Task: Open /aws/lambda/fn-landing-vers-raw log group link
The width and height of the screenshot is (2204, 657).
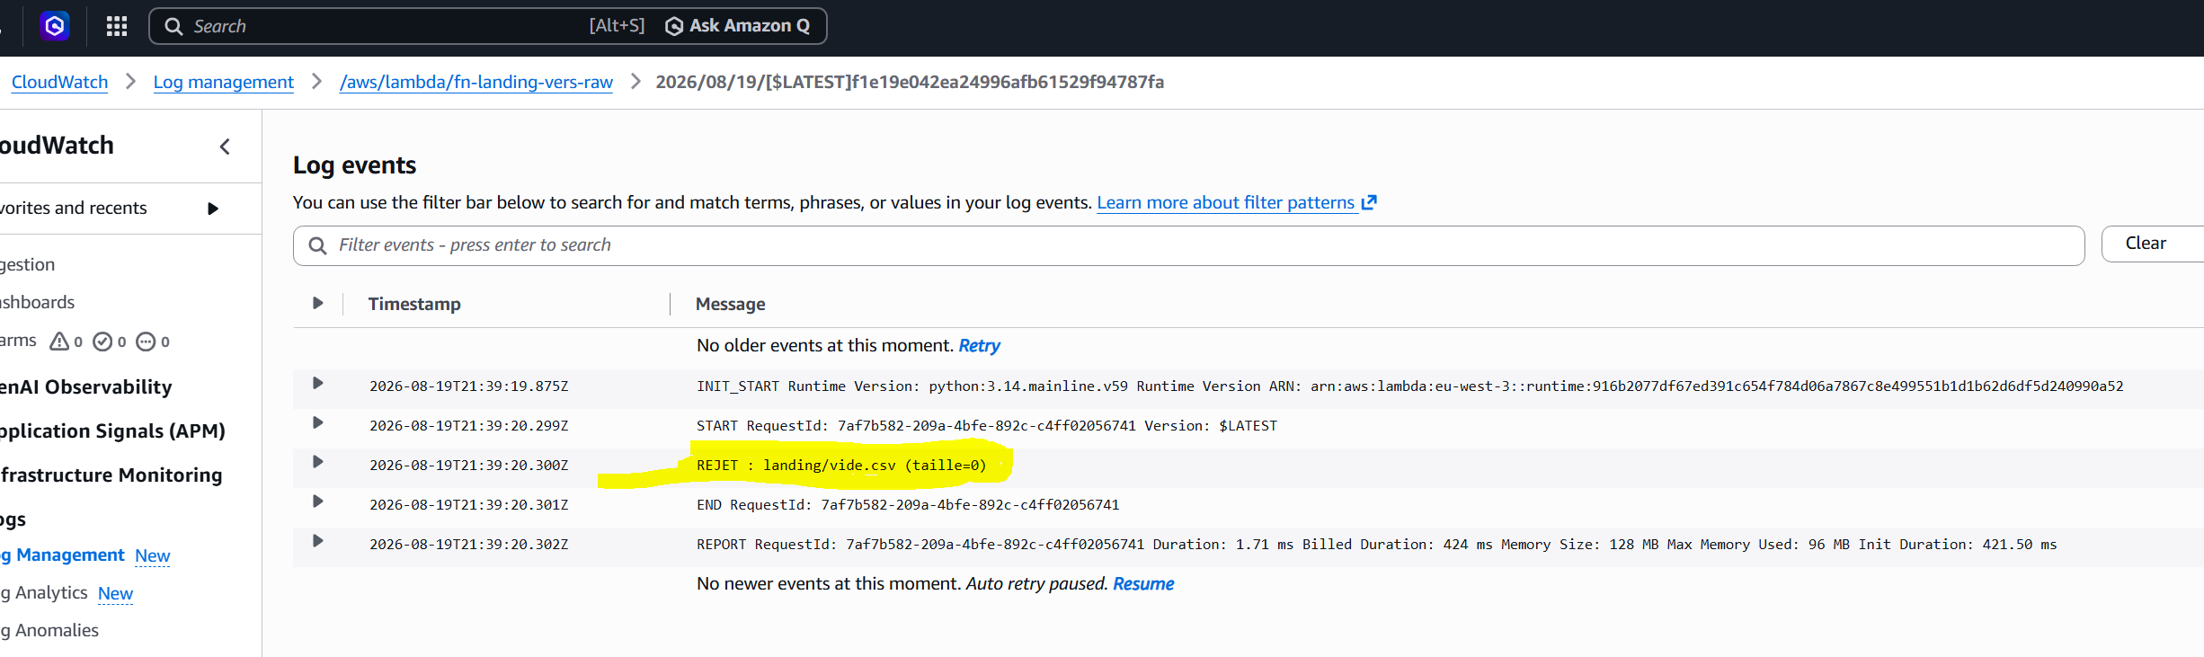Action: pos(476,82)
